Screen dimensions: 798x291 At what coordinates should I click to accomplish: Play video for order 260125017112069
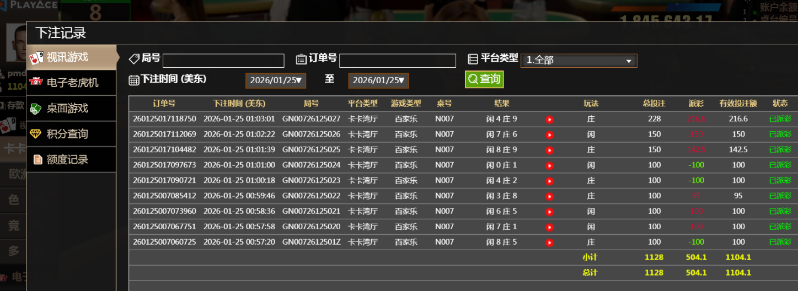(x=549, y=134)
